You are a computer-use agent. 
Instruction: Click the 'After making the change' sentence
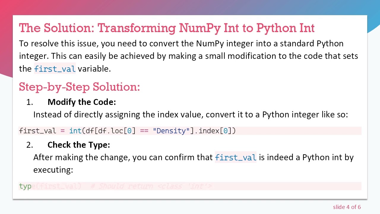193,163
